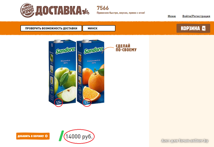Image resolution: width=214 pixels, height=147 pixels.
Task: Click the bag icon inside Корзина button
Action: click(204, 28)
